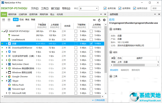Viewport: 162px width, 103px height.
Task: Click the Windows 推送通知系统 gear icon
Action: coord(9,68)
